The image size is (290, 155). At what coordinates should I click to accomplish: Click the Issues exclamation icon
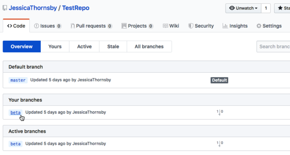pyautogui.click(x=37, y=26)
